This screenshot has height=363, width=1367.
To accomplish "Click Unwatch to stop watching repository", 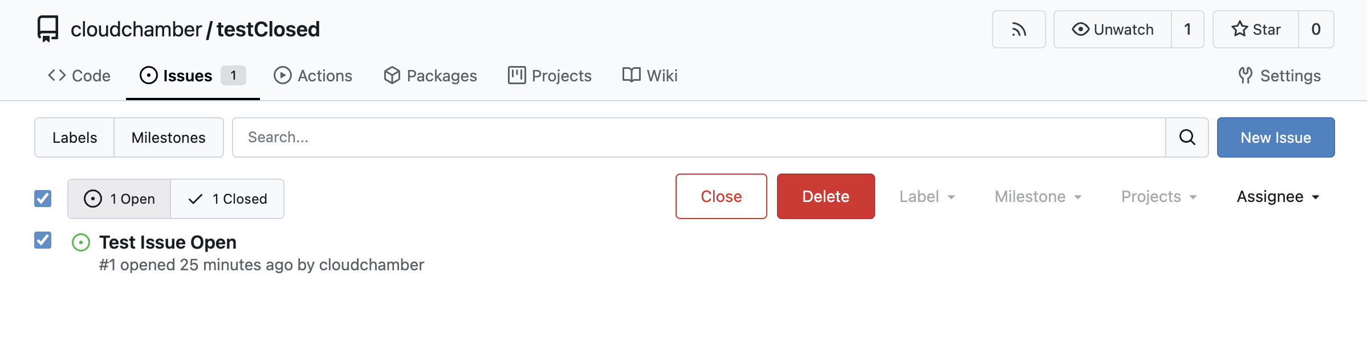I will (x=1112, y=30).
